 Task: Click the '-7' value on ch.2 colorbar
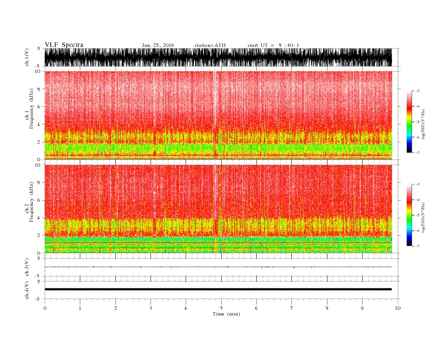pyautogui.click(x=417, y=246)
